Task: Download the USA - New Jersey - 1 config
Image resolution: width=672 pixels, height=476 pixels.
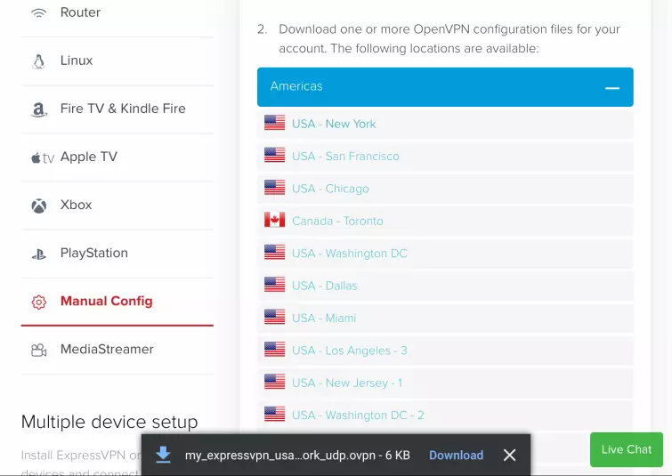Action: 347,383
